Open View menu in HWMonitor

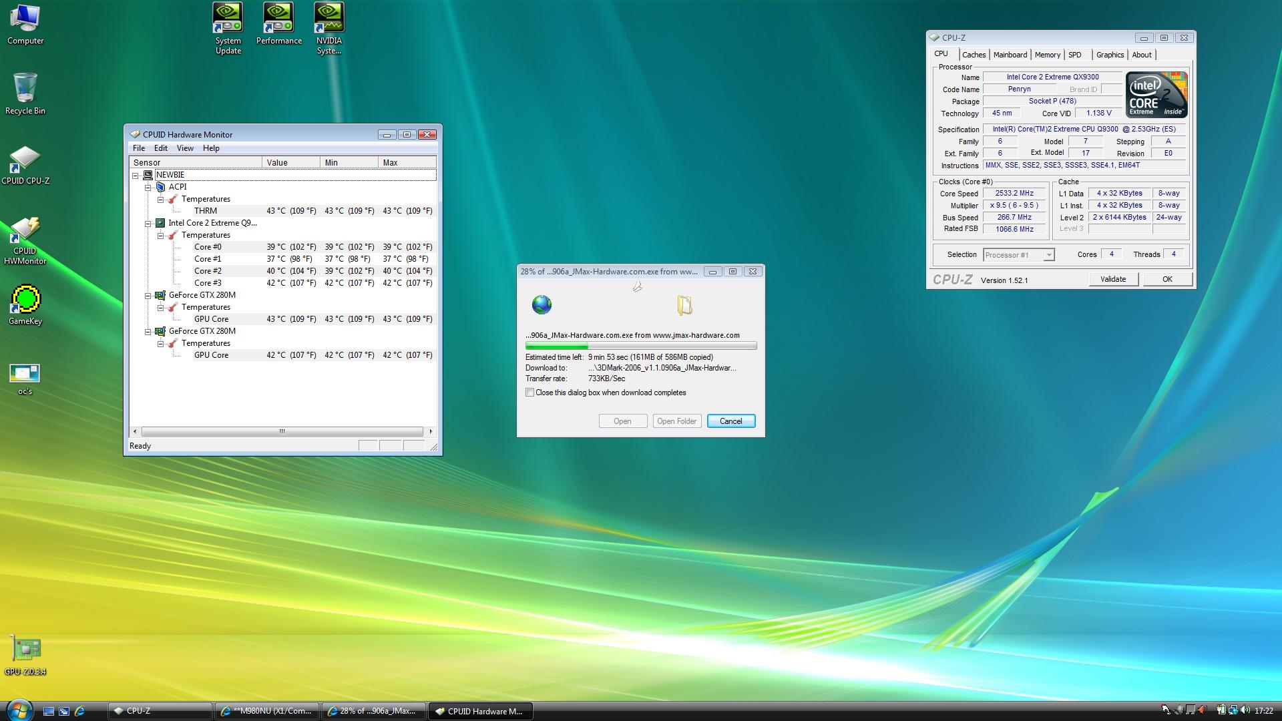tap(185, 148)
